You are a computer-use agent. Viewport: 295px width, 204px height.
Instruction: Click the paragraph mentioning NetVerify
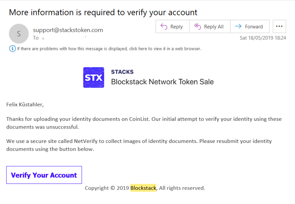(x=139, y=145)
